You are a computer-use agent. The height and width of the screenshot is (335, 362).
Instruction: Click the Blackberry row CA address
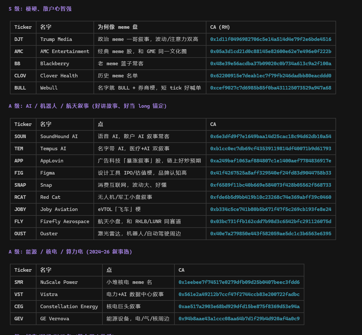(270, 64)
